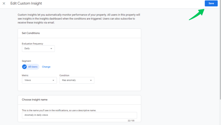Screen dimensions: 221x125
Task: Click the blue Save button
Action: [x=211, y=3]
